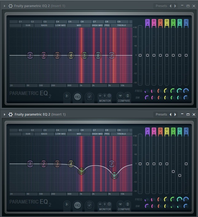Click band 7 blue BW knob in bottom EQ
The width and height of the screenshot is (198, 217).
[186, 206]
